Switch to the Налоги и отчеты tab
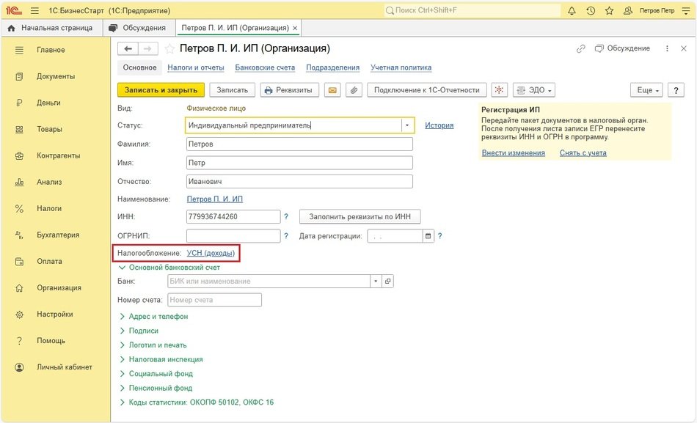 pos(195,67)
